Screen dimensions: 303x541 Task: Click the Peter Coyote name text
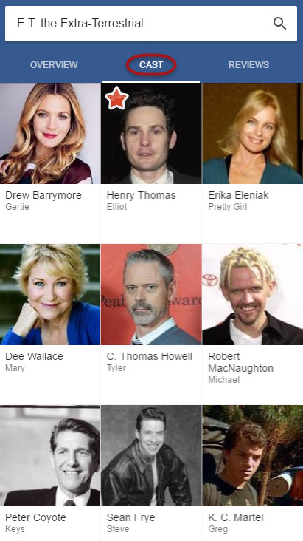pos(35,517)
